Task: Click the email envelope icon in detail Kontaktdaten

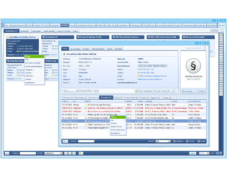Action: click(x=139, y=76)
